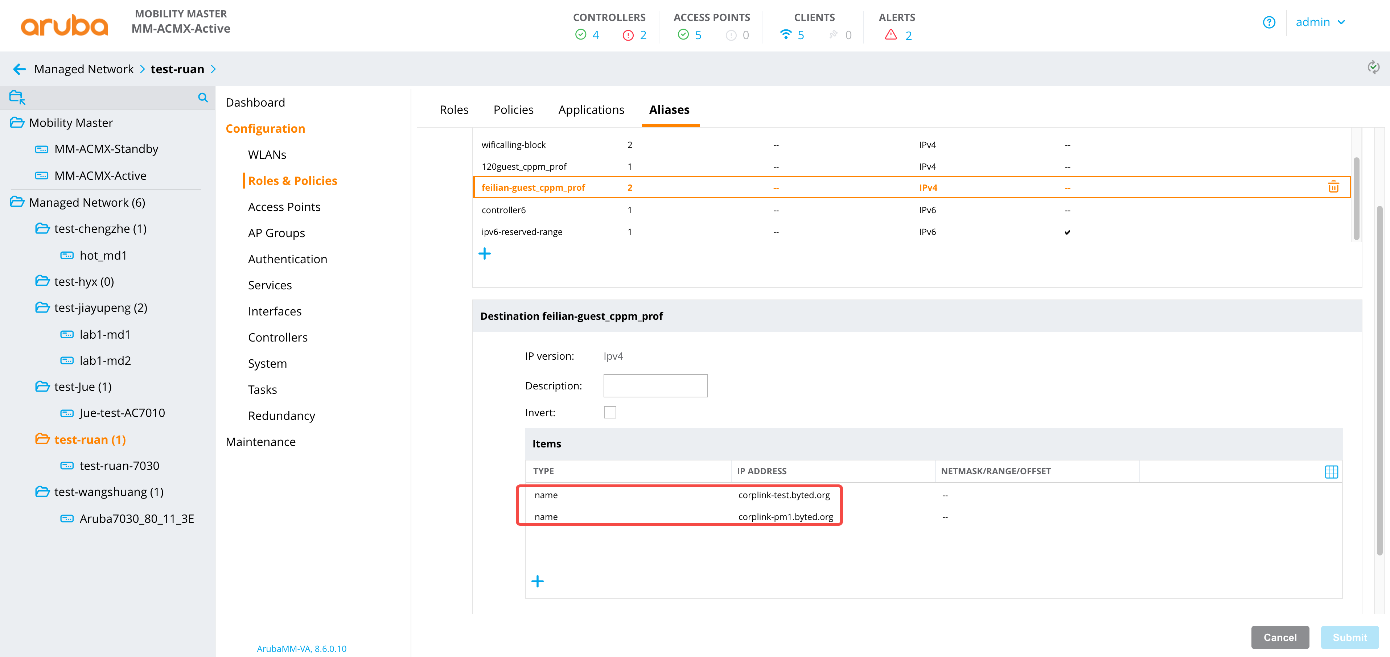Open the admin user dropdown
The image size is (1390, 657).
[x=1320, y=22]
